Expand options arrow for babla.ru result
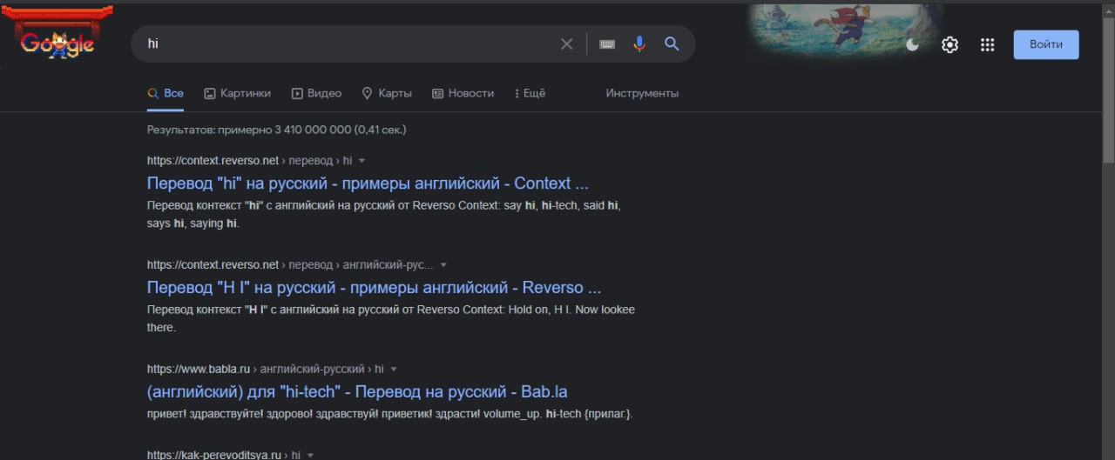This screenshot has height=460, width=1115. [393, 370]
